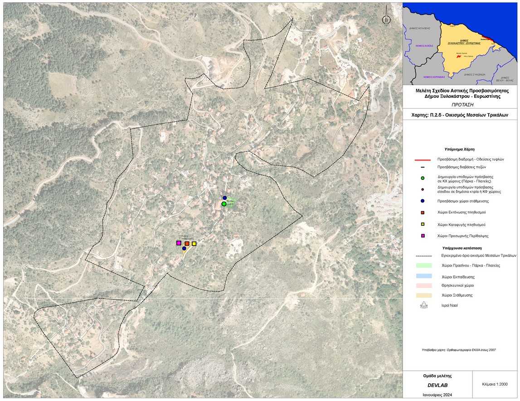Image resolution: width=520 pixels, height=401 pixels.
Task: Click the Χώροι Εκπαίδευσης legend label
Action: click(x=458, y=277)
